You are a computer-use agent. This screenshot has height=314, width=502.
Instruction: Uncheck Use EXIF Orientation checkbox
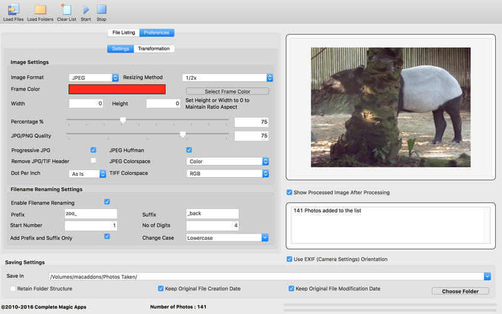[x=289, y=259]
